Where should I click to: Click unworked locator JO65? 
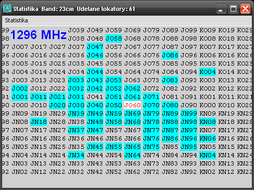(x=132, y=64)
